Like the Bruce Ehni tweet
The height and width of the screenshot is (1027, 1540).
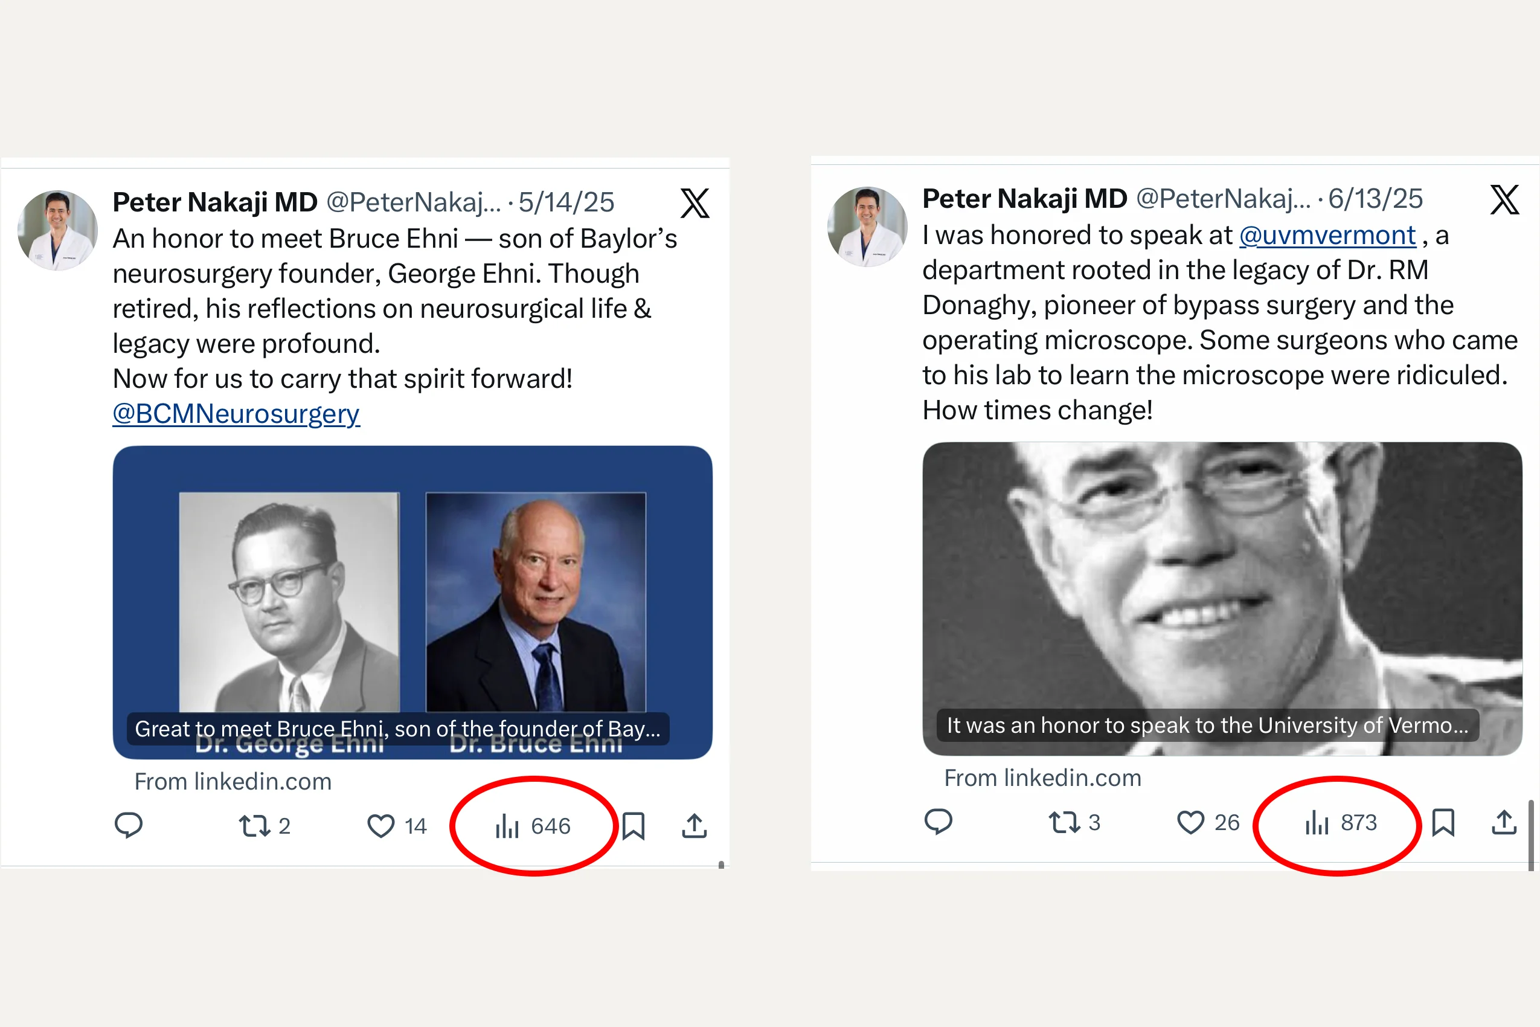coord(397,825)
